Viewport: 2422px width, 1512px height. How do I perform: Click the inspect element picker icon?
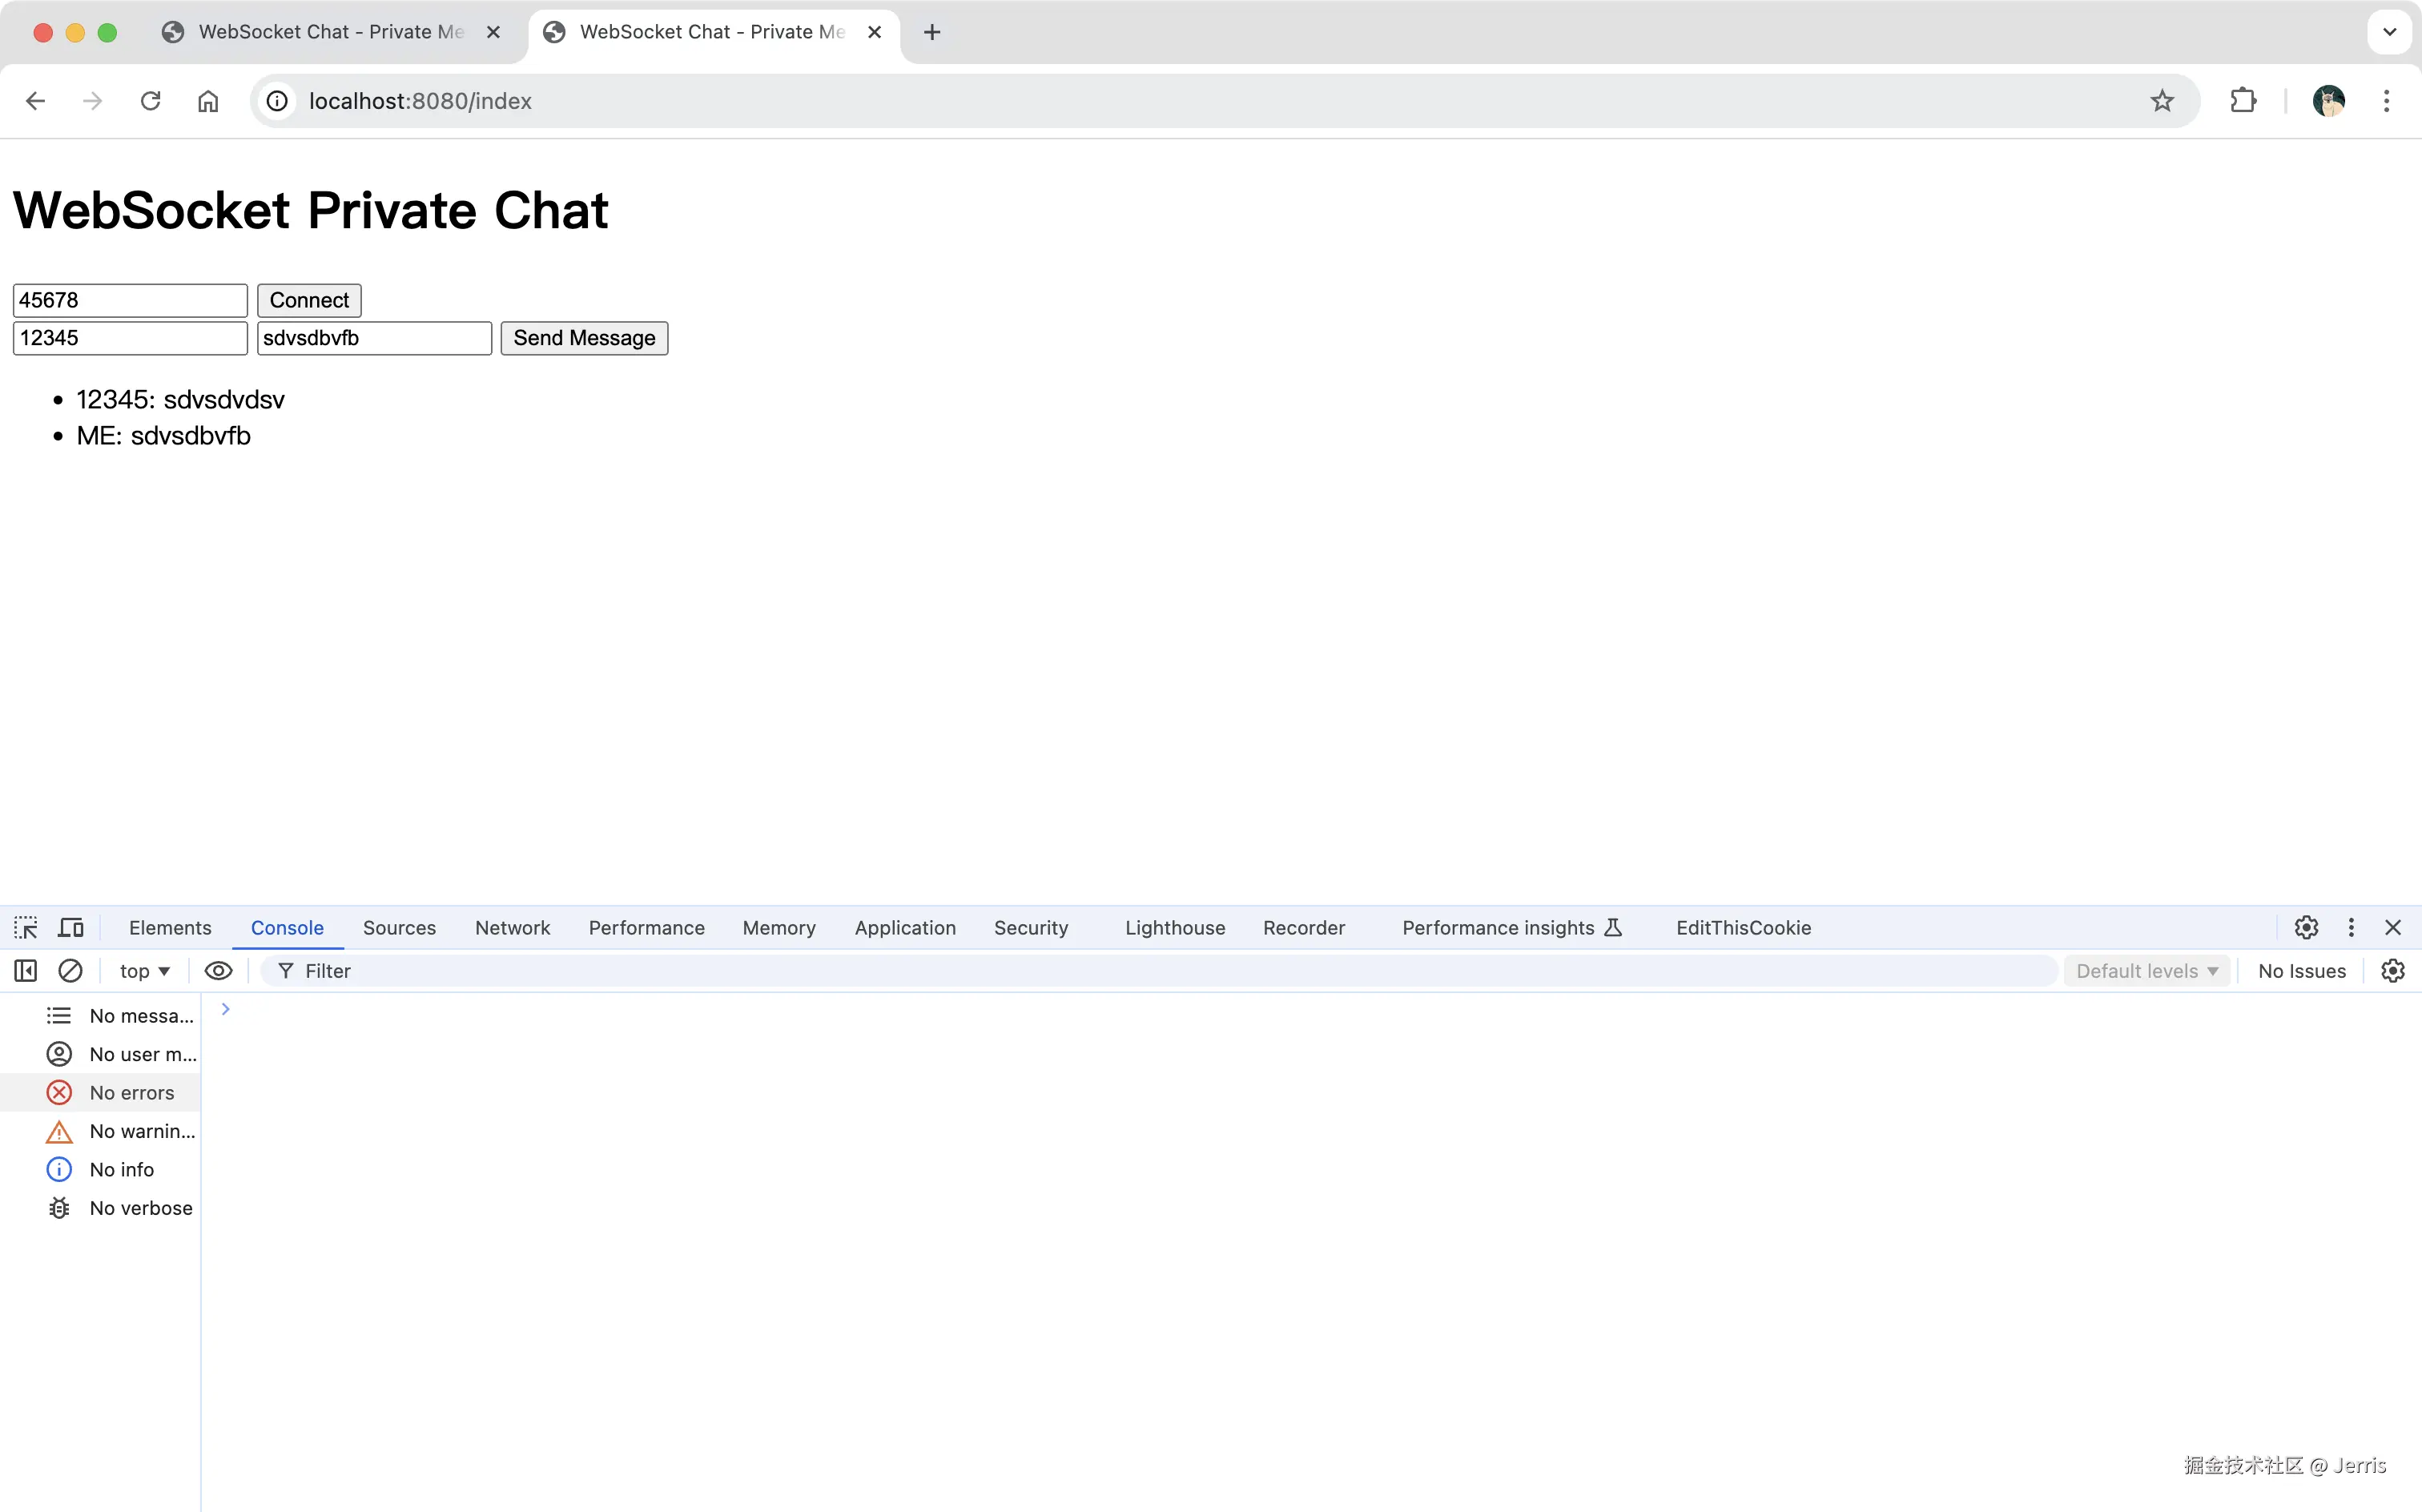[26, 927]
